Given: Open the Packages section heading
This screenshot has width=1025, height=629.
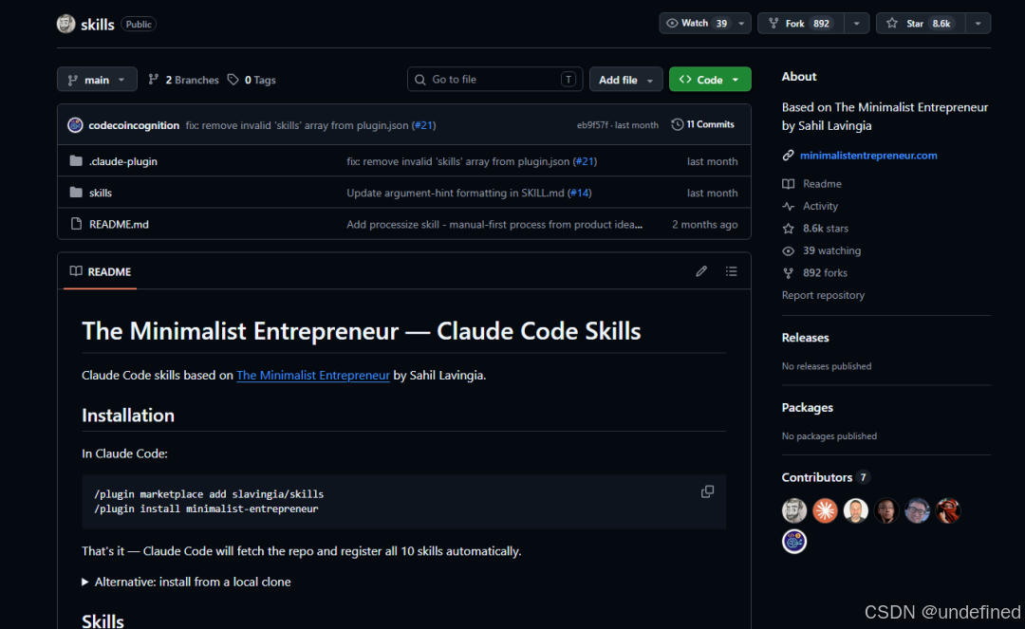Looking at the screenshot, I should [808, 408].
